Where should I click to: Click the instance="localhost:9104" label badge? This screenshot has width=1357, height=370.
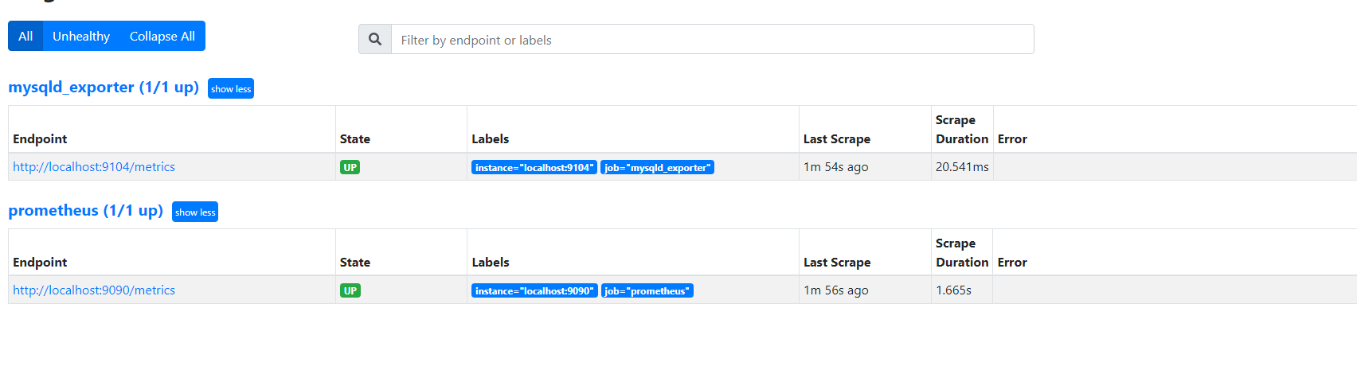click(x=534, y=167)
